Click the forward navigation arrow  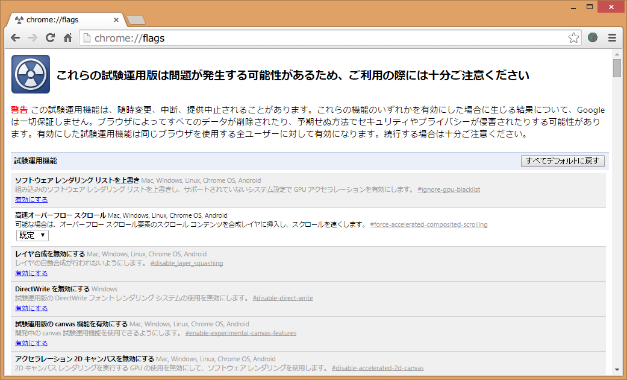click(x=33, y=37)
